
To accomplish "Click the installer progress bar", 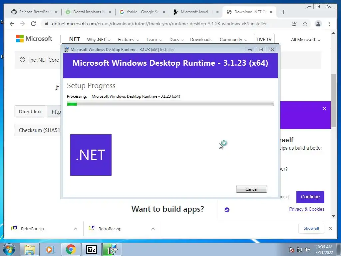I will pos(170,104).
